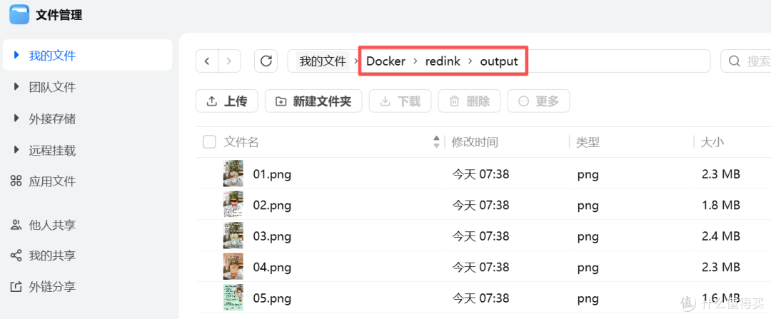
Task: Refresh the current folder listing
Action: [x=266, y=61]
